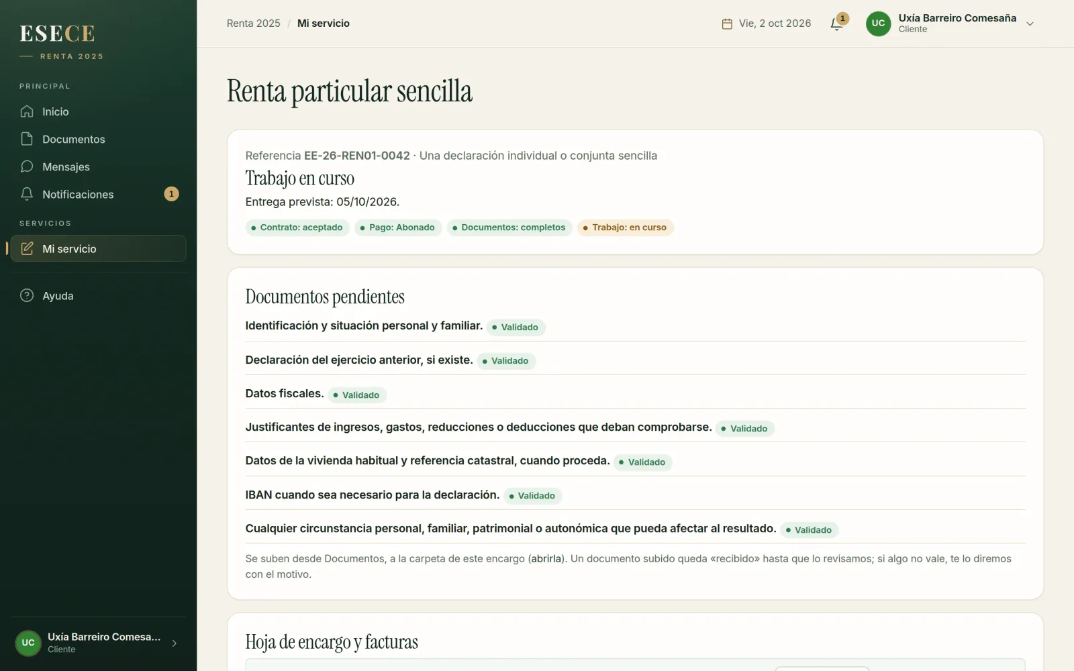Click 'Datos de la vivienda habitual' row

635,461
